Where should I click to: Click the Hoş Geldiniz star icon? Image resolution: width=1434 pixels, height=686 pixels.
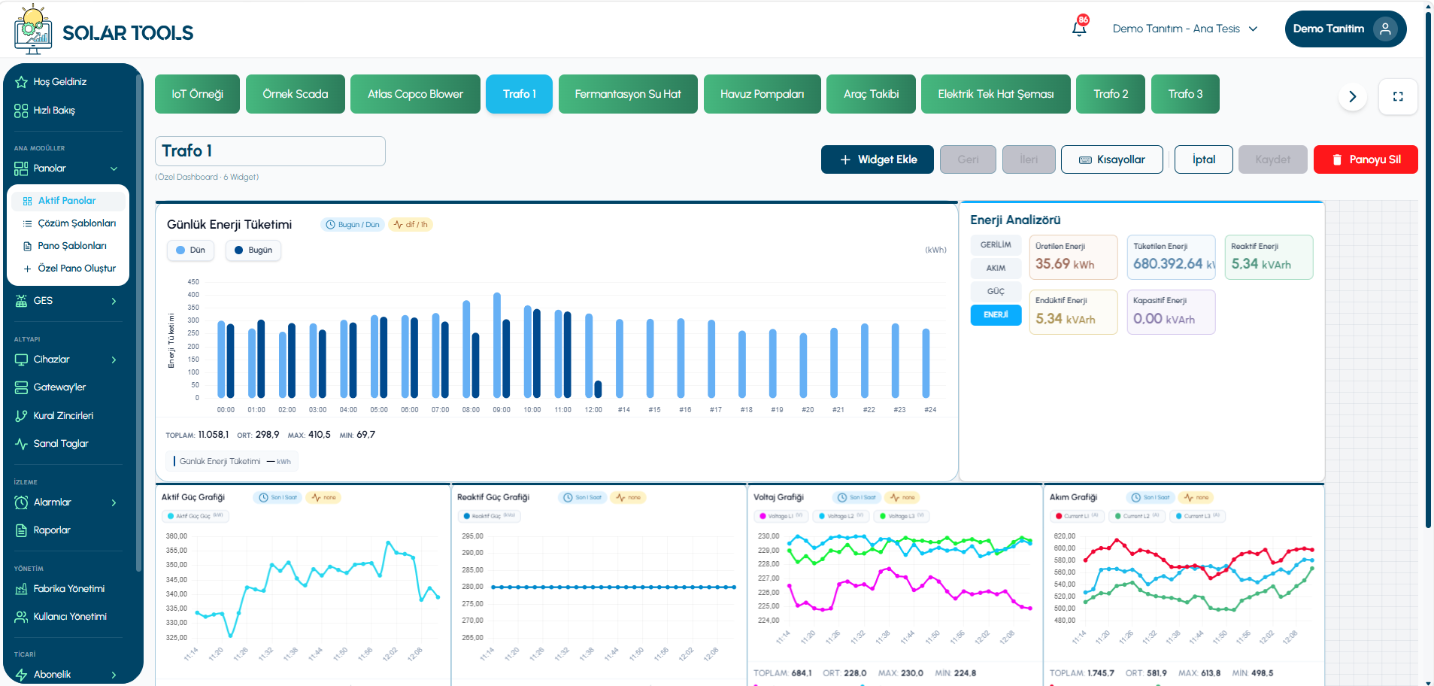click(x=21, y=82)
